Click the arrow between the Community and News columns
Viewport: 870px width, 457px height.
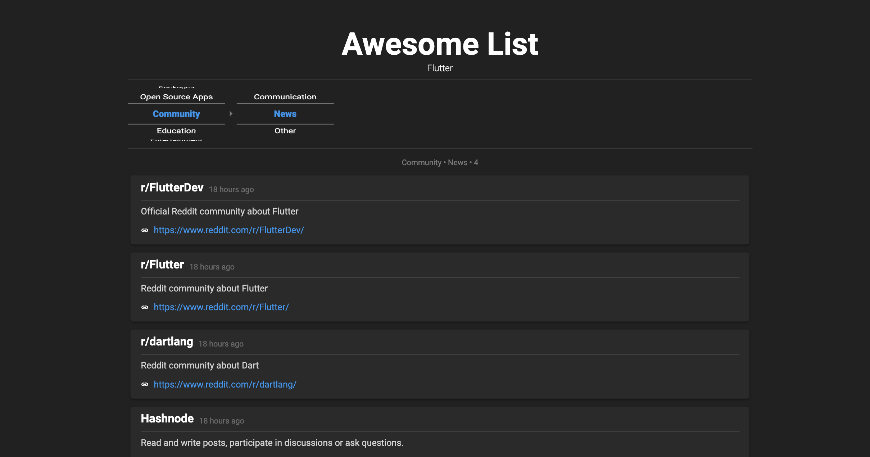pyautogui.click(x=231, y=114)
